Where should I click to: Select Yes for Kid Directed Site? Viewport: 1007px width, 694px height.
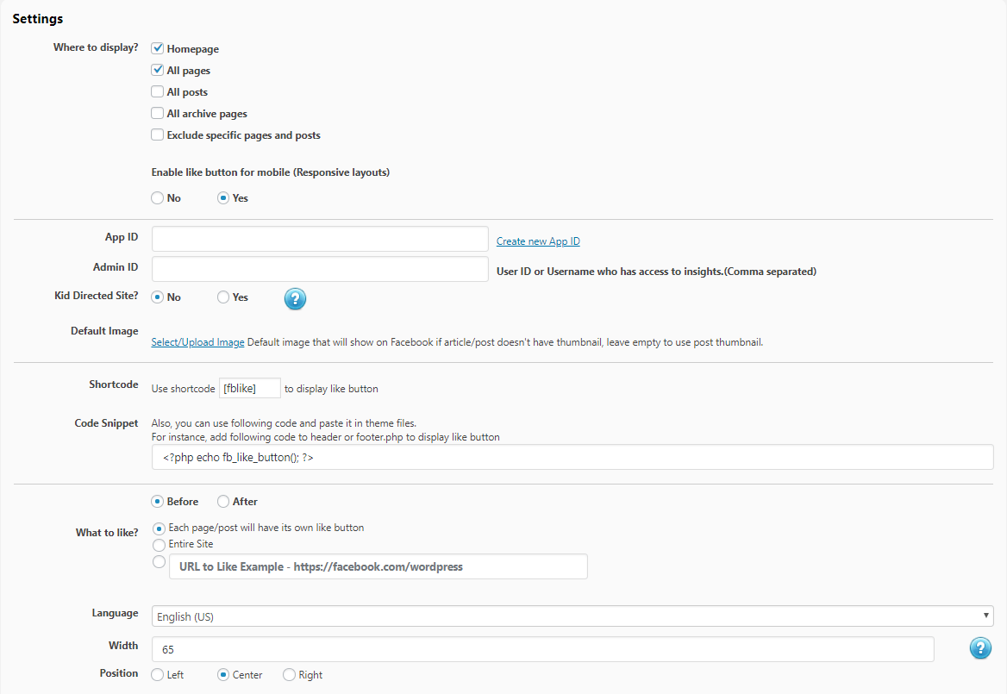pos(222,297)
